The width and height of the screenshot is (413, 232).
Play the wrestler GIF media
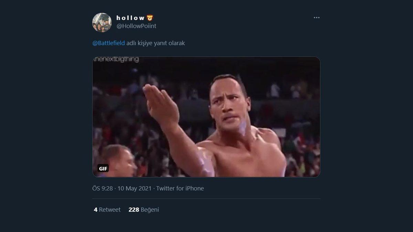[206, 117]
